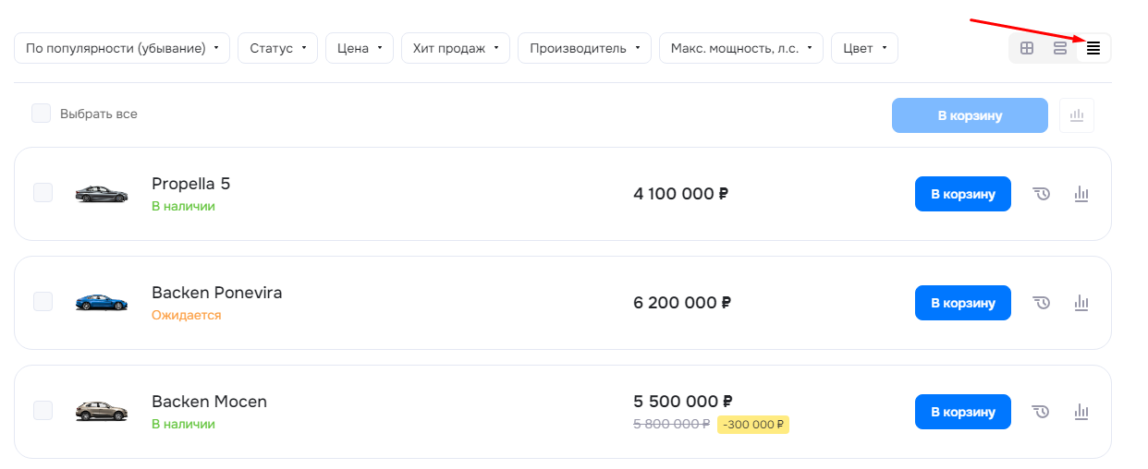Select compact list view icon
The width and height of the screenshot is (1148, 469).
tap(1093, 48)
